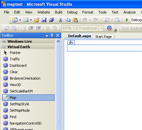The height and width of the screenshot is (130, 142).
Task: Switch to the Start Page tab
Action: [103, 37]
